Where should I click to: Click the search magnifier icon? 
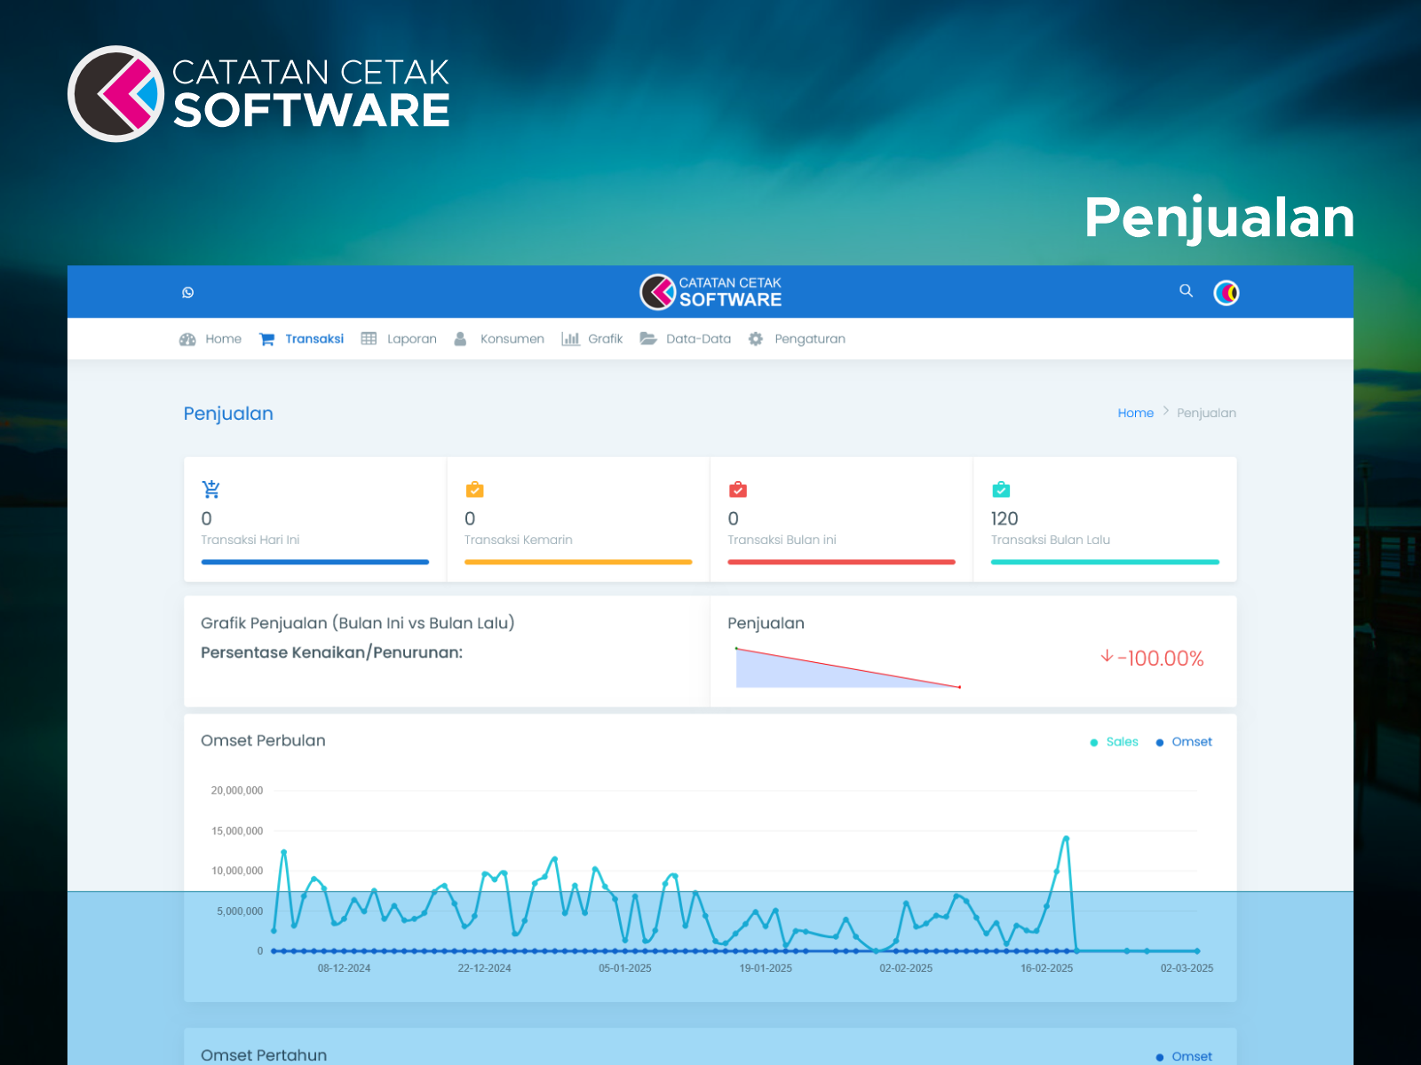click(x=1186, y=290)
